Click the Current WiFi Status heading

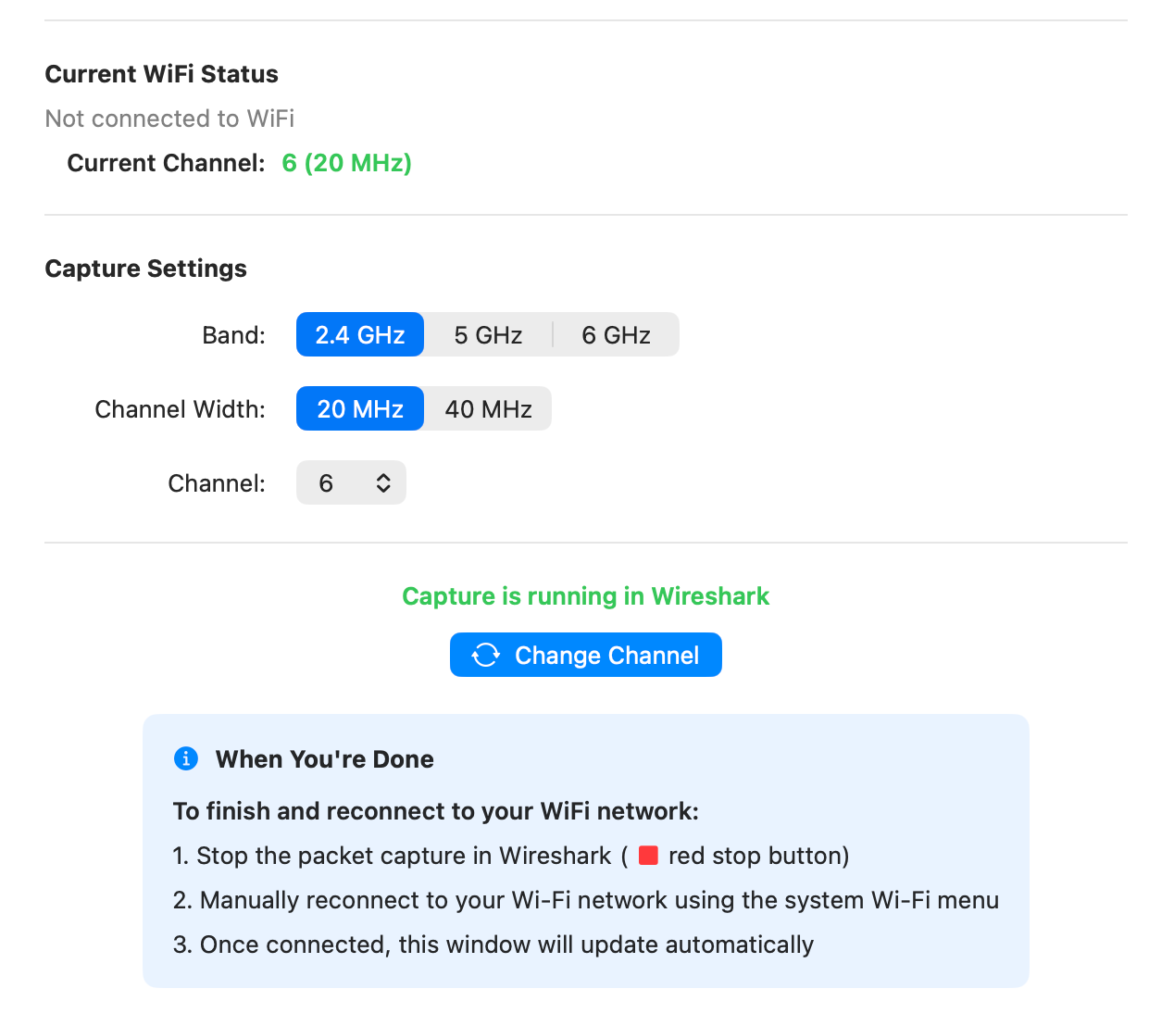coord(161,74)
